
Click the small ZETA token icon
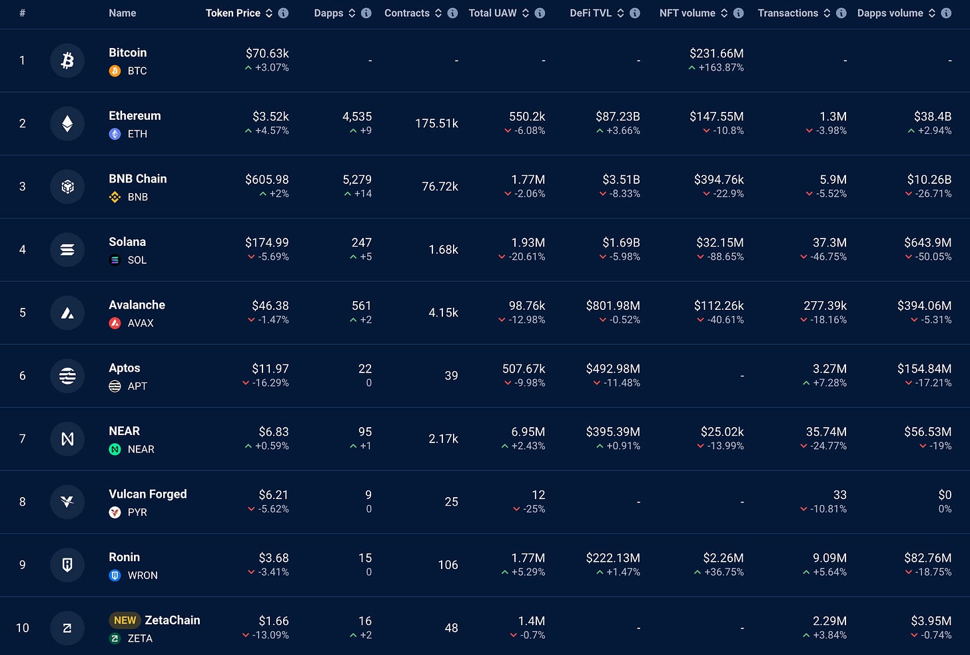click(115, 638)
